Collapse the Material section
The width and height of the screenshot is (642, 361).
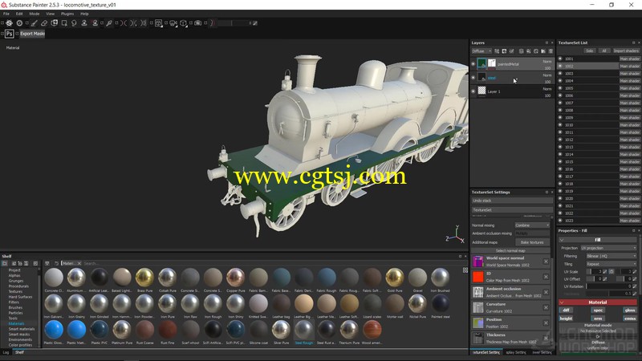point(562,302)
